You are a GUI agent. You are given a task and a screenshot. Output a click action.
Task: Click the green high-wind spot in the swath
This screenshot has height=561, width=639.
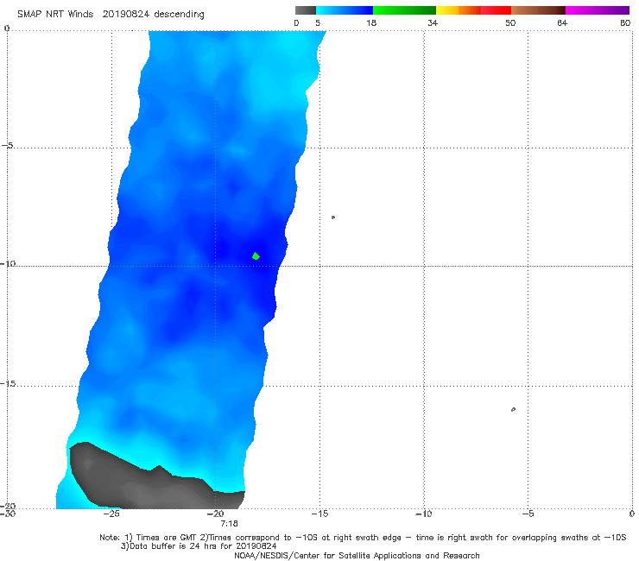click(x=256, y=255)
